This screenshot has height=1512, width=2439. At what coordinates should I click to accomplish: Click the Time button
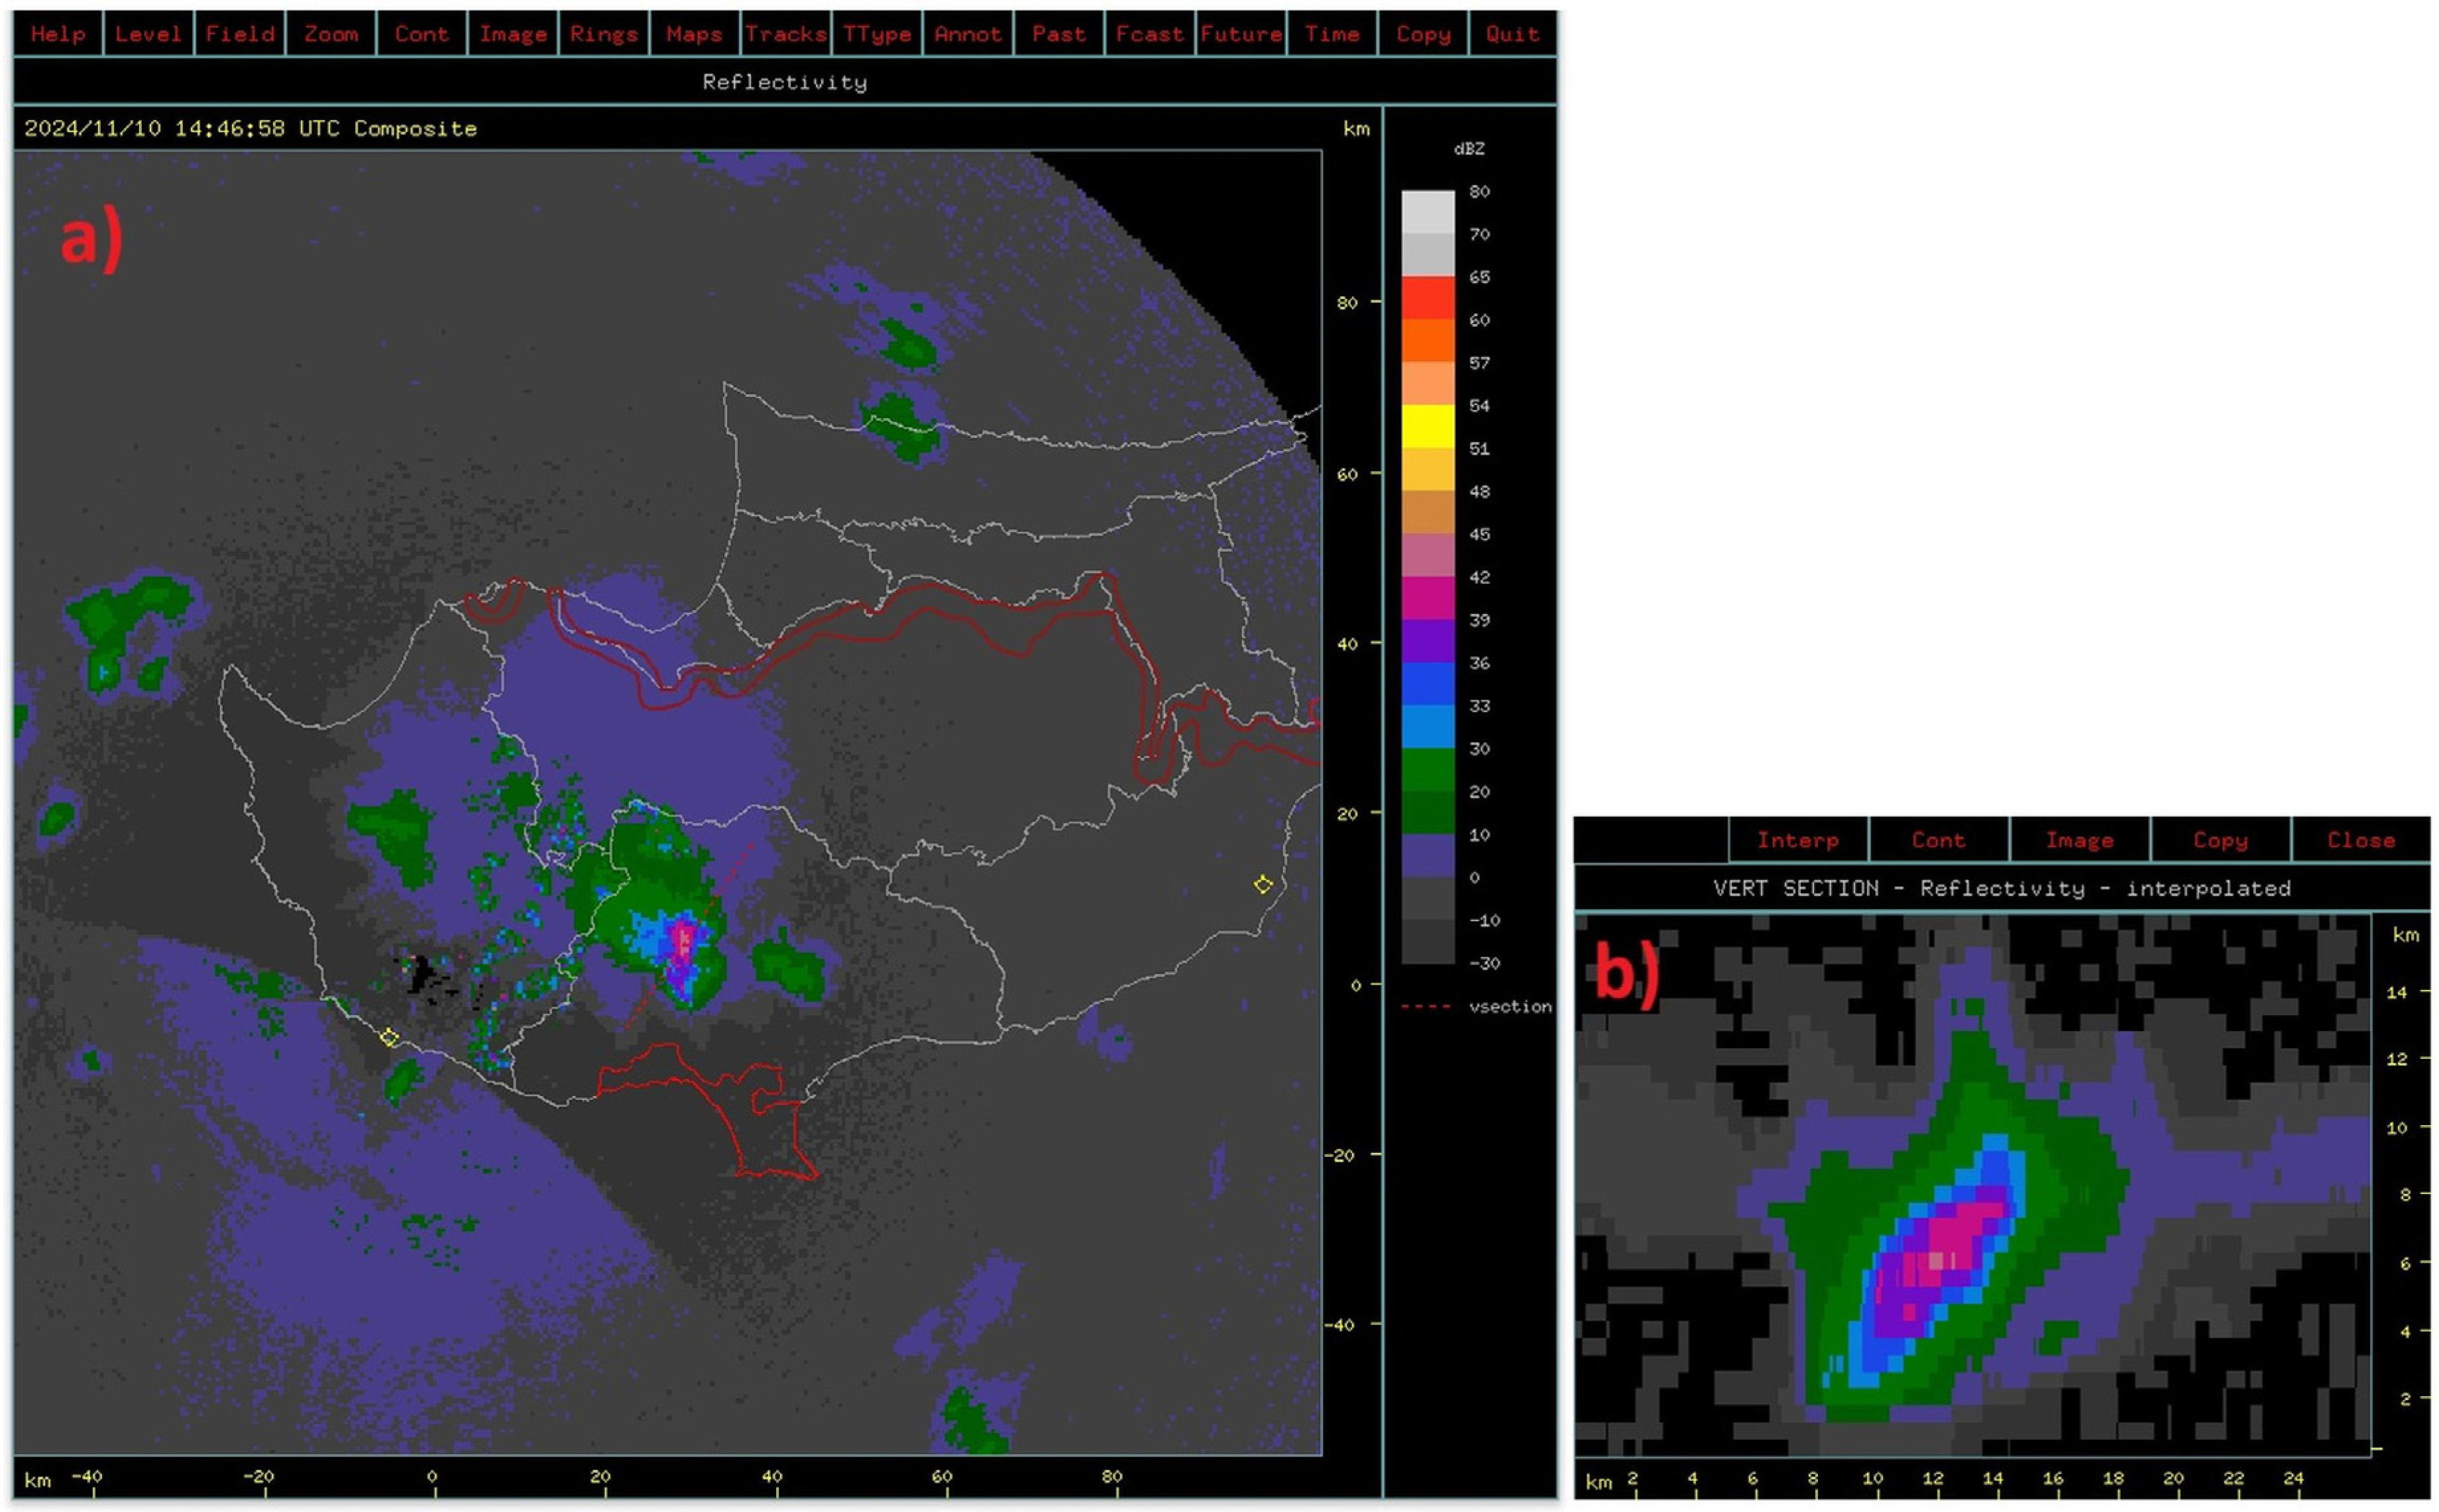tap(1332, 34)
